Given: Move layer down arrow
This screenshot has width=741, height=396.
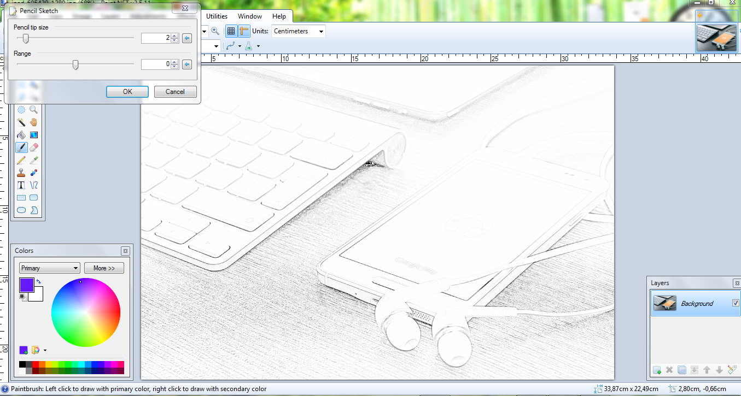Looking at the screenshot, I should coord(720,370).
